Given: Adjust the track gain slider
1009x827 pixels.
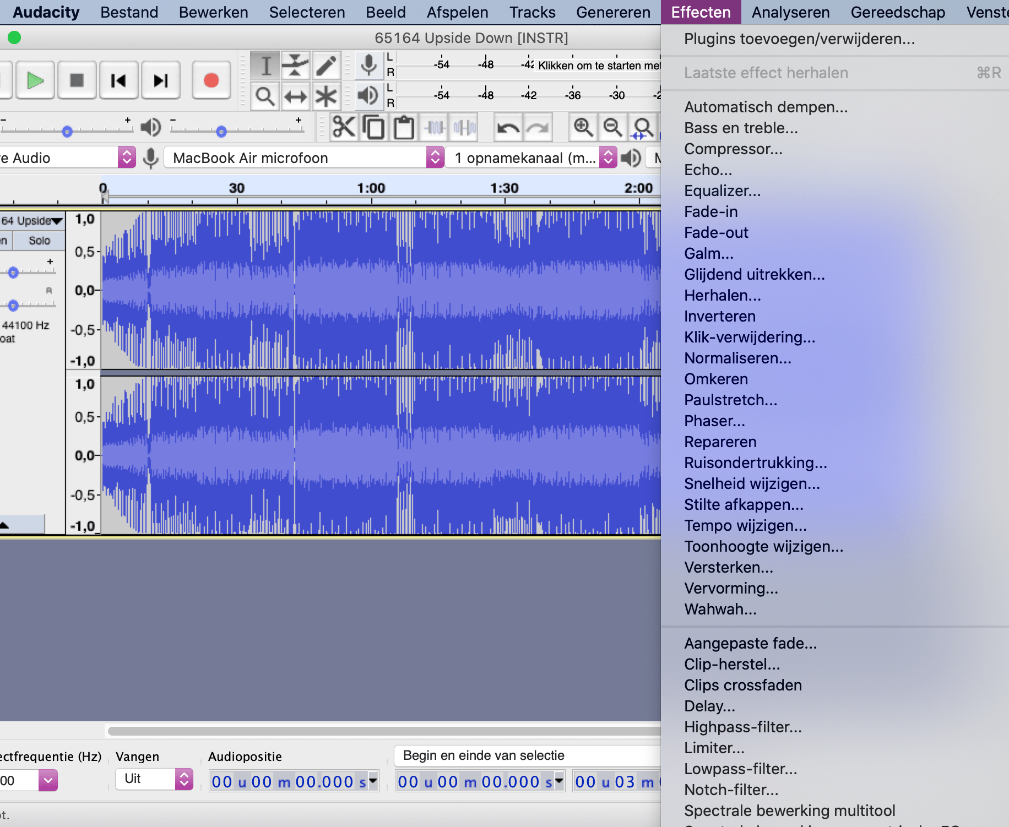Looking at the screenshot, I should [x=13, y=273].
